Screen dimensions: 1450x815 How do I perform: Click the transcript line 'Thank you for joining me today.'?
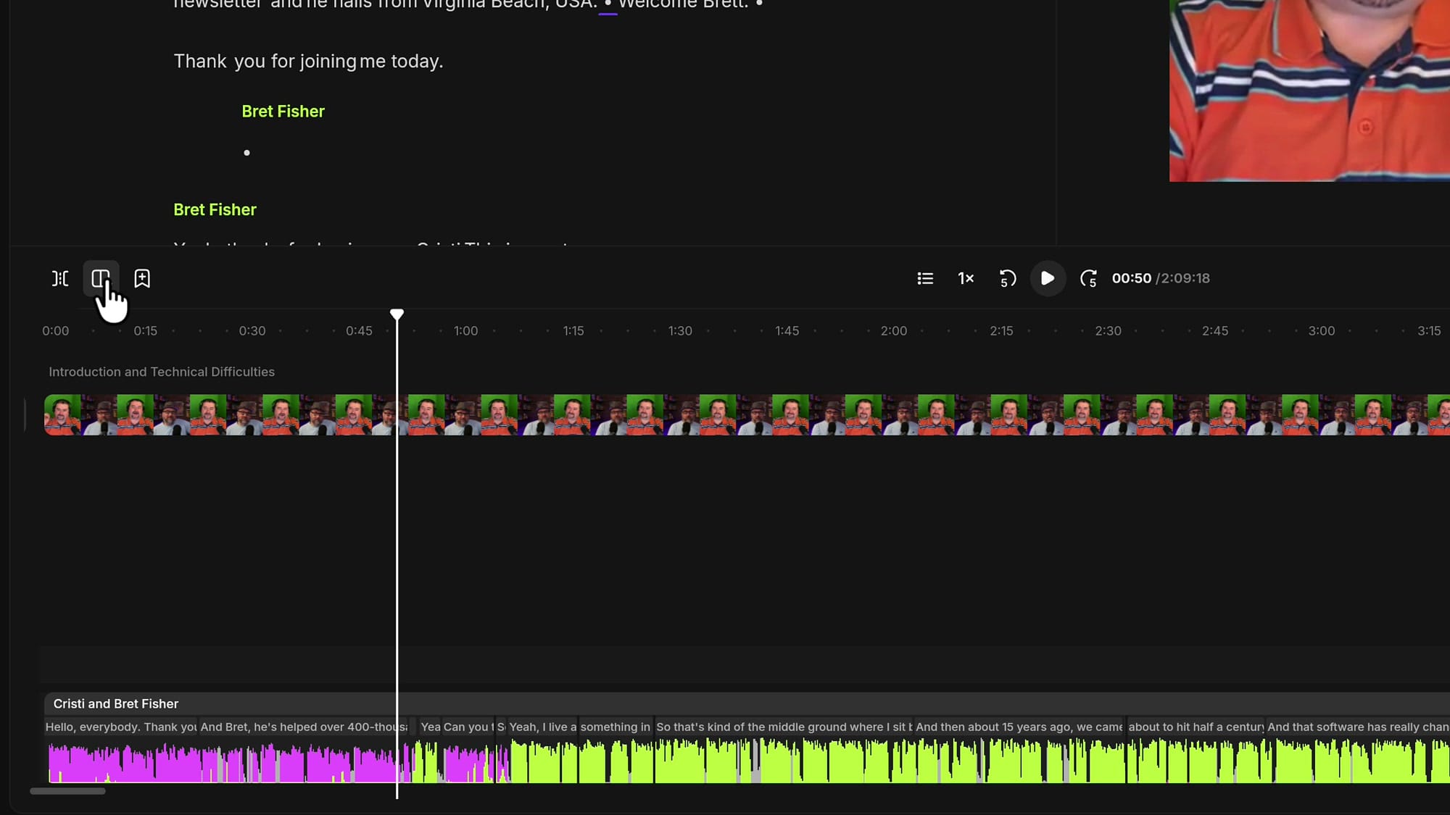pyautogui.click(x=308, y=62)
